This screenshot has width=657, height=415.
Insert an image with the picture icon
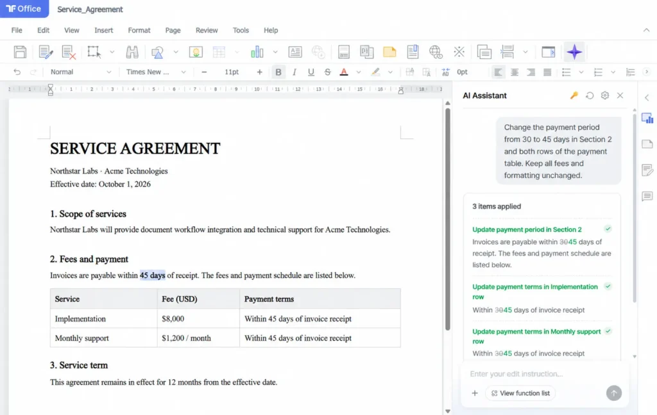pyautogui.click(x=196, y=53)
